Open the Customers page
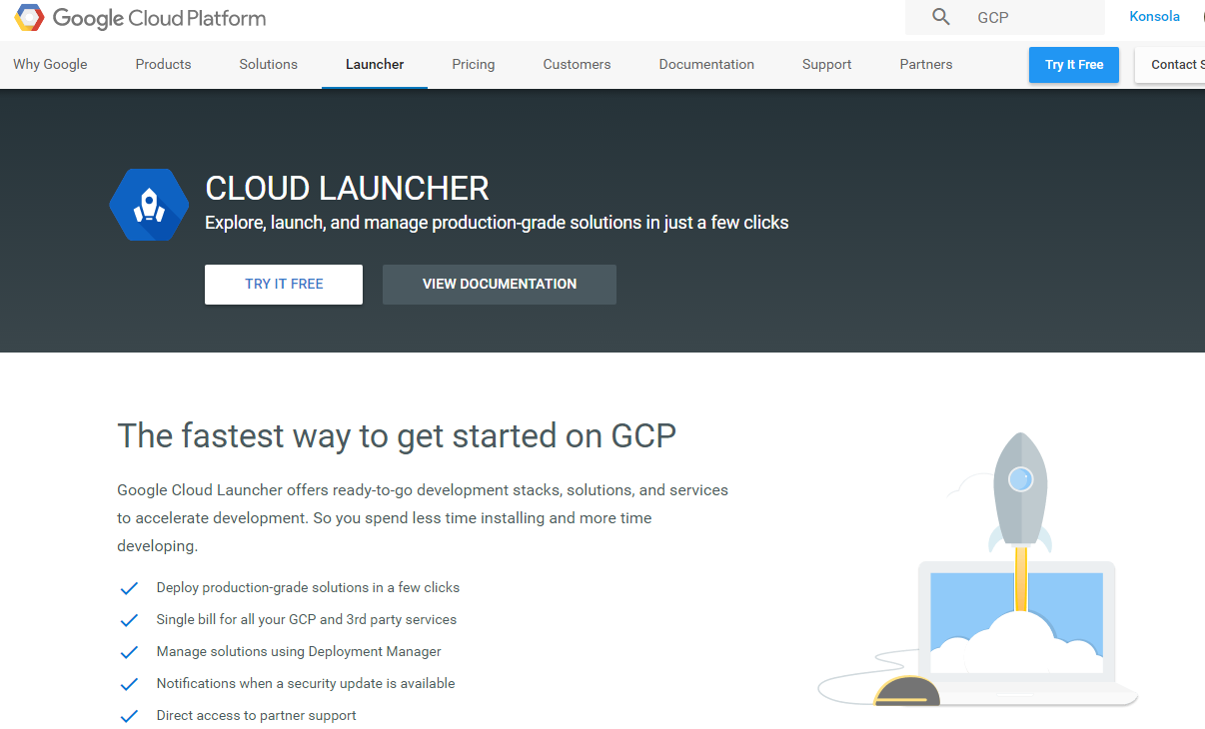The image size is (1205, 729). (577, 64)
